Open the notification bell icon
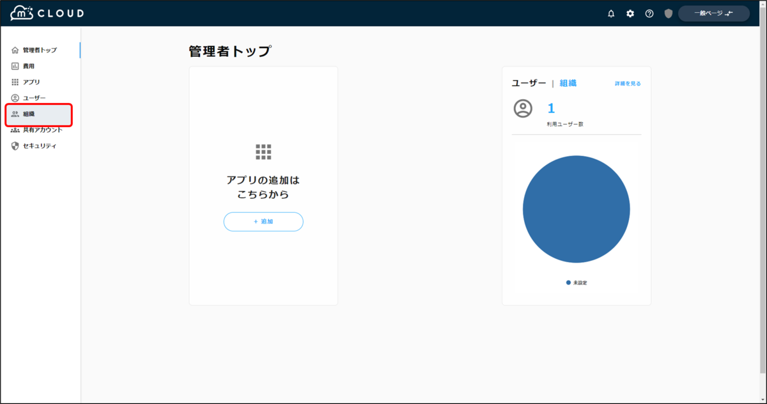767x404 pixels. (611, 13)
